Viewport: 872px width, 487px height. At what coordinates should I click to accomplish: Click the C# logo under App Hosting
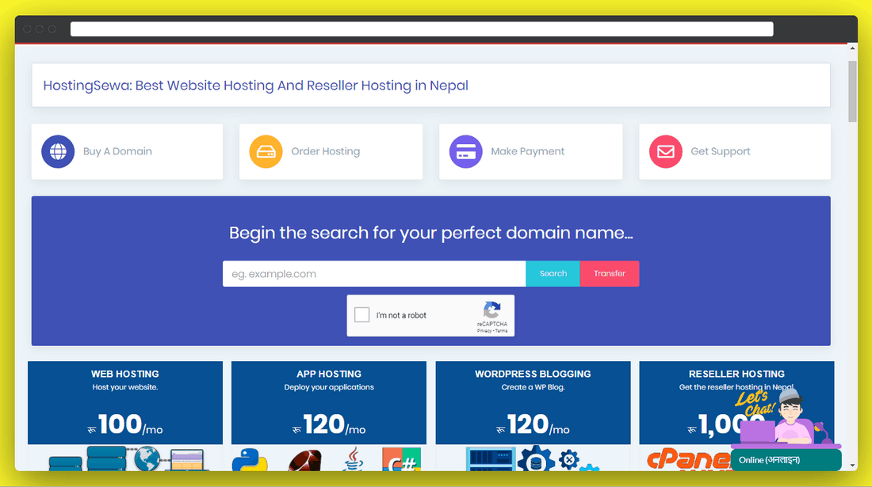402,460
